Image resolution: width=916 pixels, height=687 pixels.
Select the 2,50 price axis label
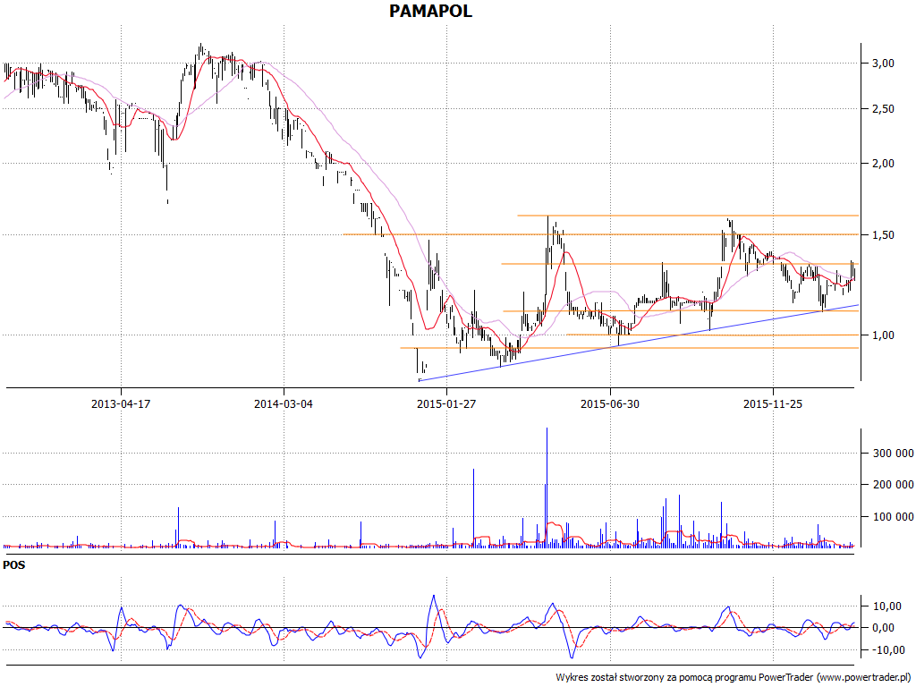tap(883, 108)
